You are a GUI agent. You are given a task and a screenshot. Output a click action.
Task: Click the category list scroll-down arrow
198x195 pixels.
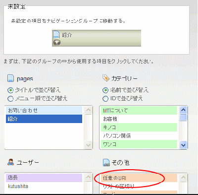click(183, 145)
